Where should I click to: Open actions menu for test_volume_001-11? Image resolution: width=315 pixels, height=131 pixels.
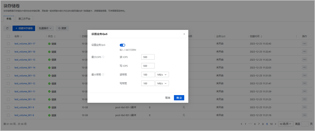[x=304, y=91]
